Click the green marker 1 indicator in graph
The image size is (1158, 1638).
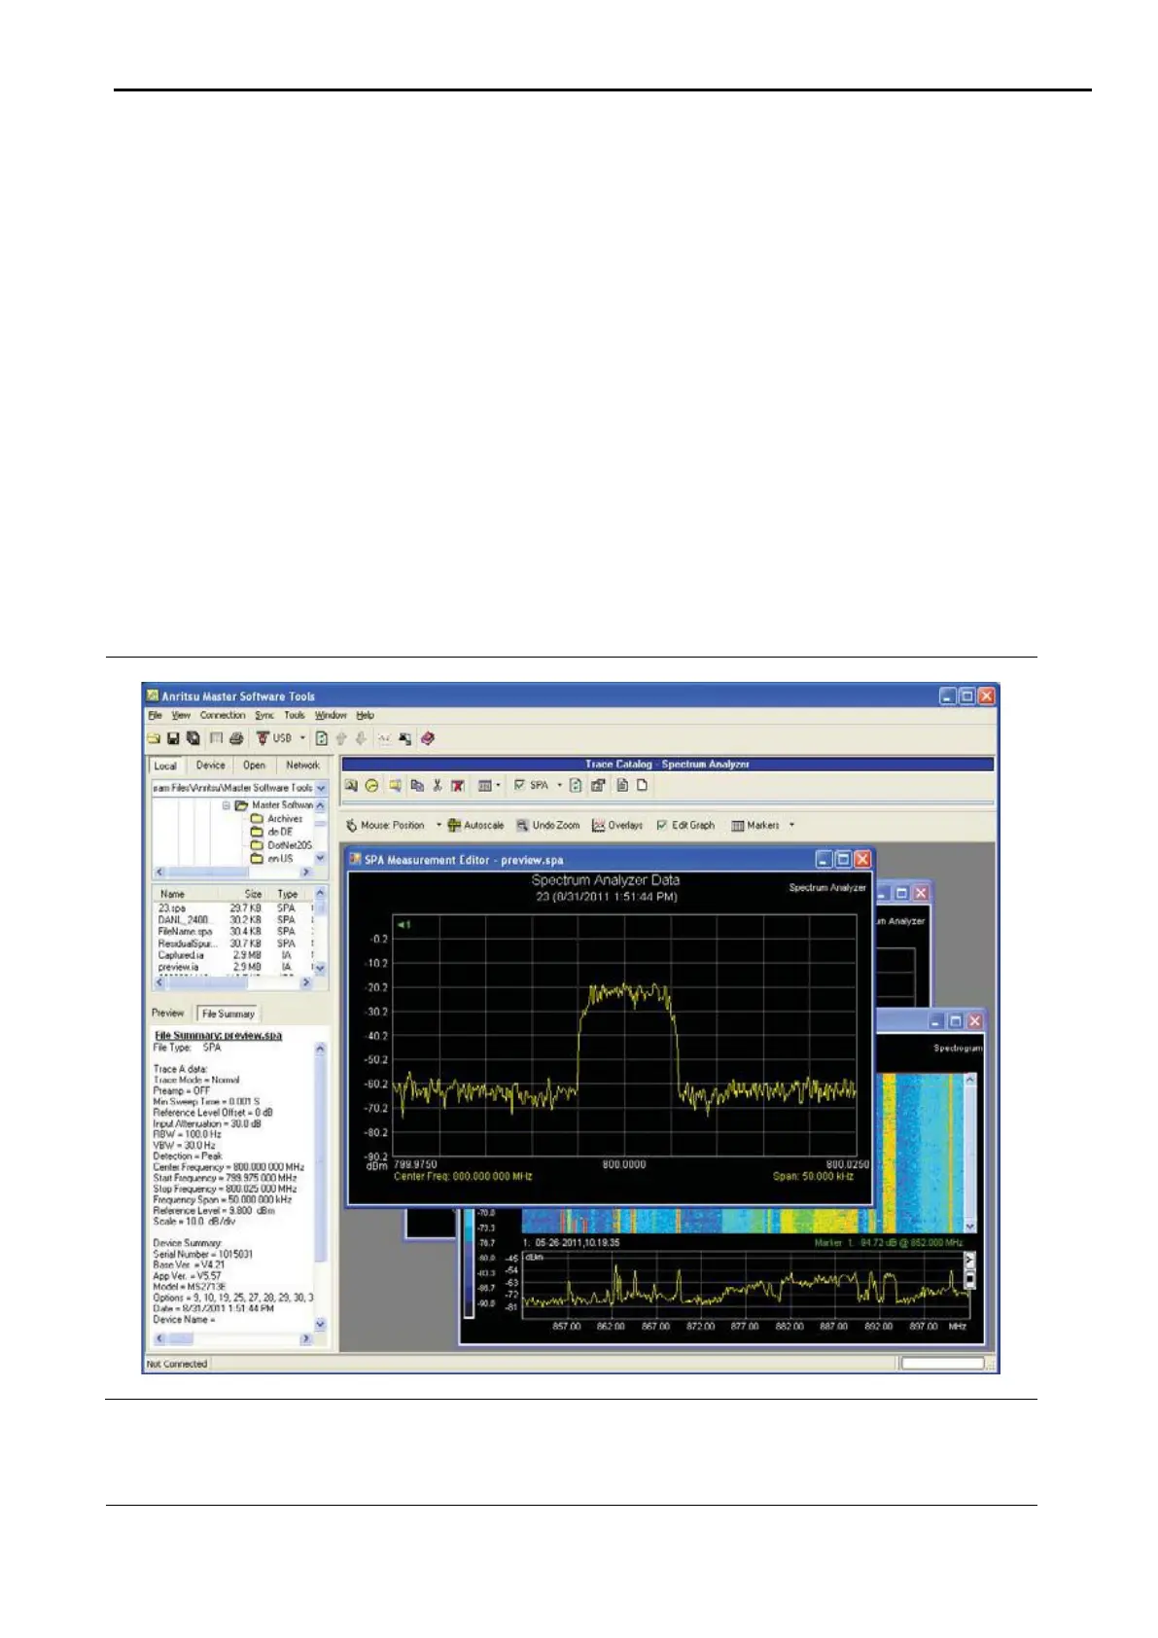click(404, 924)
